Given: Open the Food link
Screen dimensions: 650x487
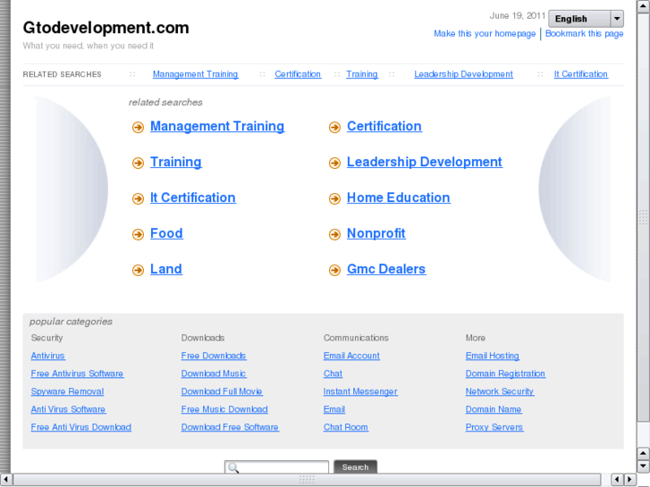Looking at the screenshot, I should pyautogui.click(x=166, y=233).
